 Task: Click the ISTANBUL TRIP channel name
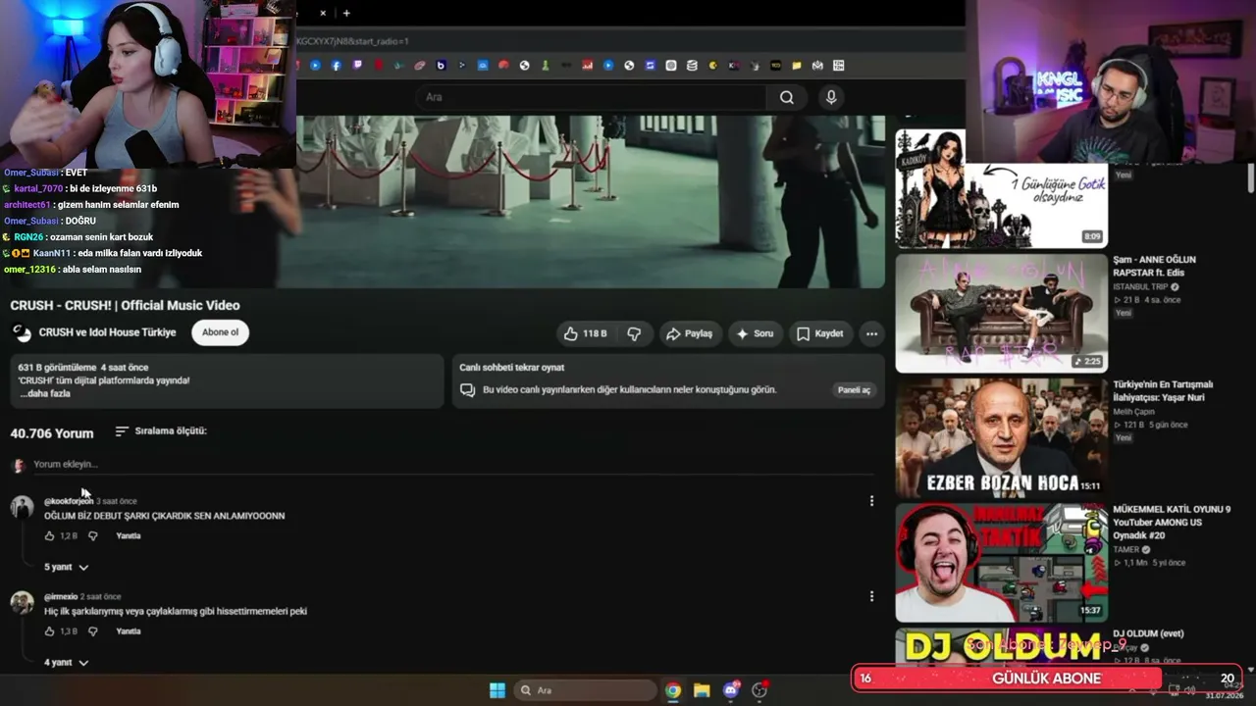click(x=1140, y=286)
